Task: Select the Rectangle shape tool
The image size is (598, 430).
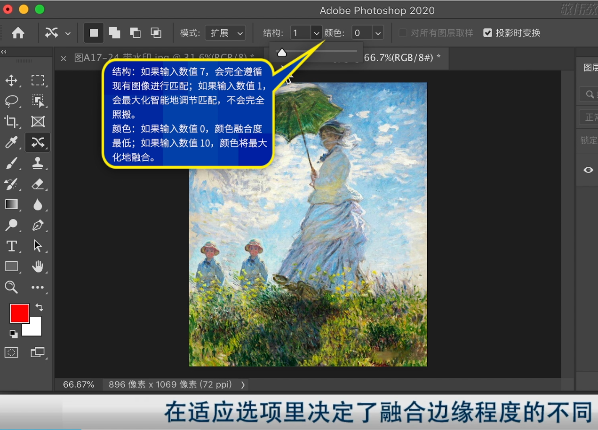Action: (x=11, y=266)
